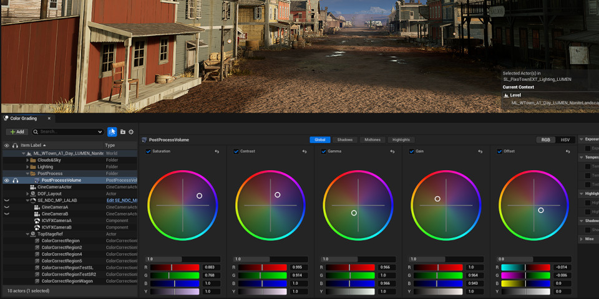599x299 pixels.
Task: Disable the Saturation checkbox
Action: coord(149,151)
